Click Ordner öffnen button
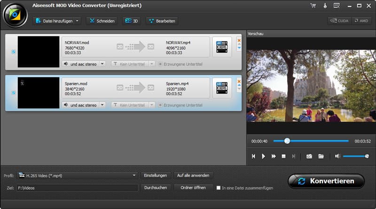376x209 pixels. (193, 188)
